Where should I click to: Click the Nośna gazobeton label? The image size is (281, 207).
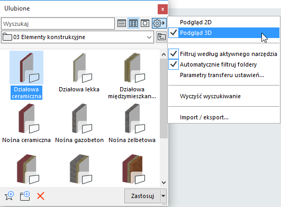pyautogui.click(x=79, y=140)
